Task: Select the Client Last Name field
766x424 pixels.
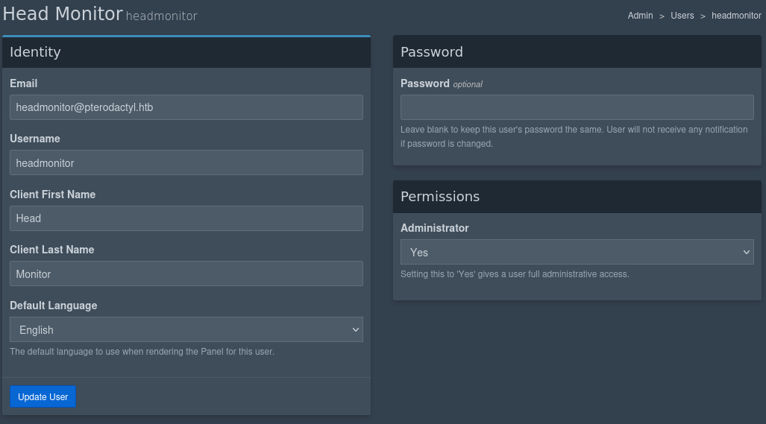Action: (x=186, y=273)
